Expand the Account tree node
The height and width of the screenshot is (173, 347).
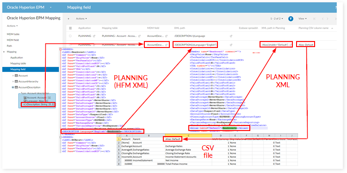(13, 76)
